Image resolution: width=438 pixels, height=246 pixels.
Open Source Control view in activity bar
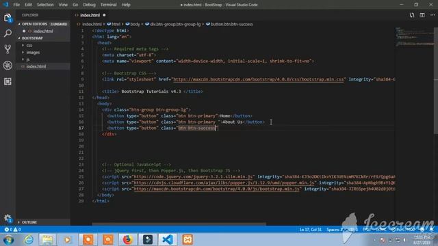pyautogui.click(x=8, y=49)
